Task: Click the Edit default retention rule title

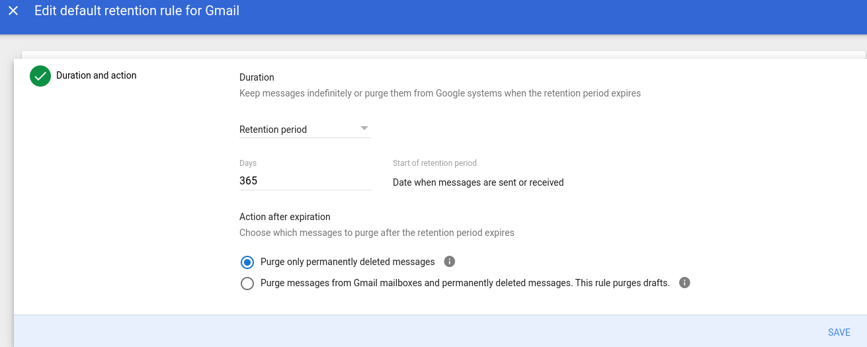Action: tap(137, 11)
